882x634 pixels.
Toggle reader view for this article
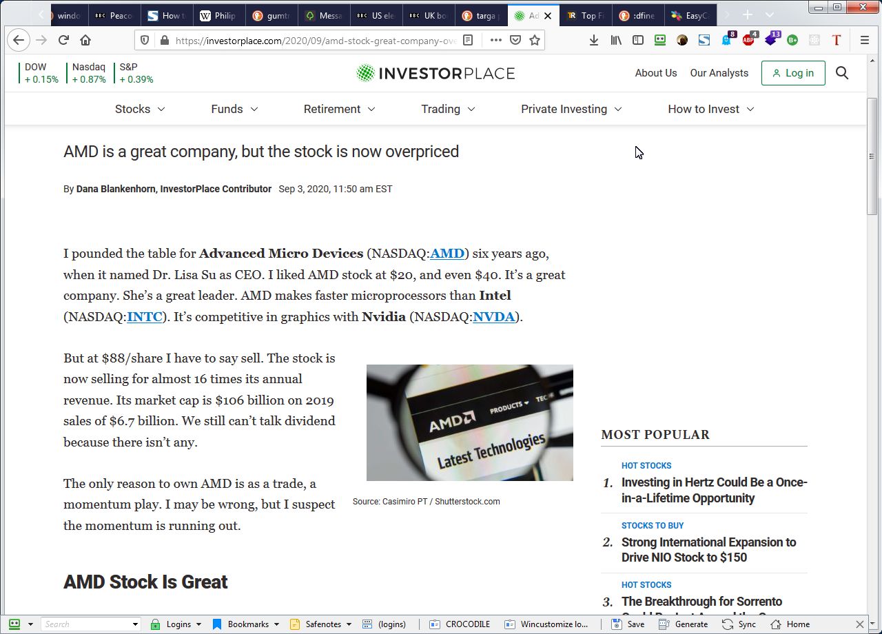(468, 40)
